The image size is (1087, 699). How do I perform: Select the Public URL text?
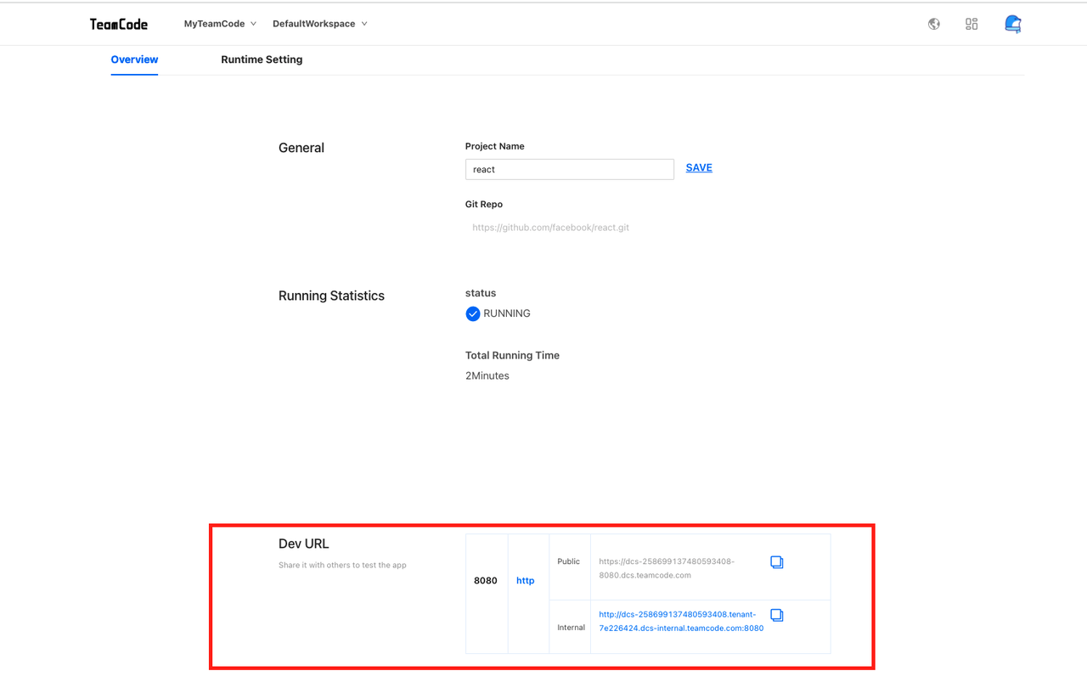666,568
